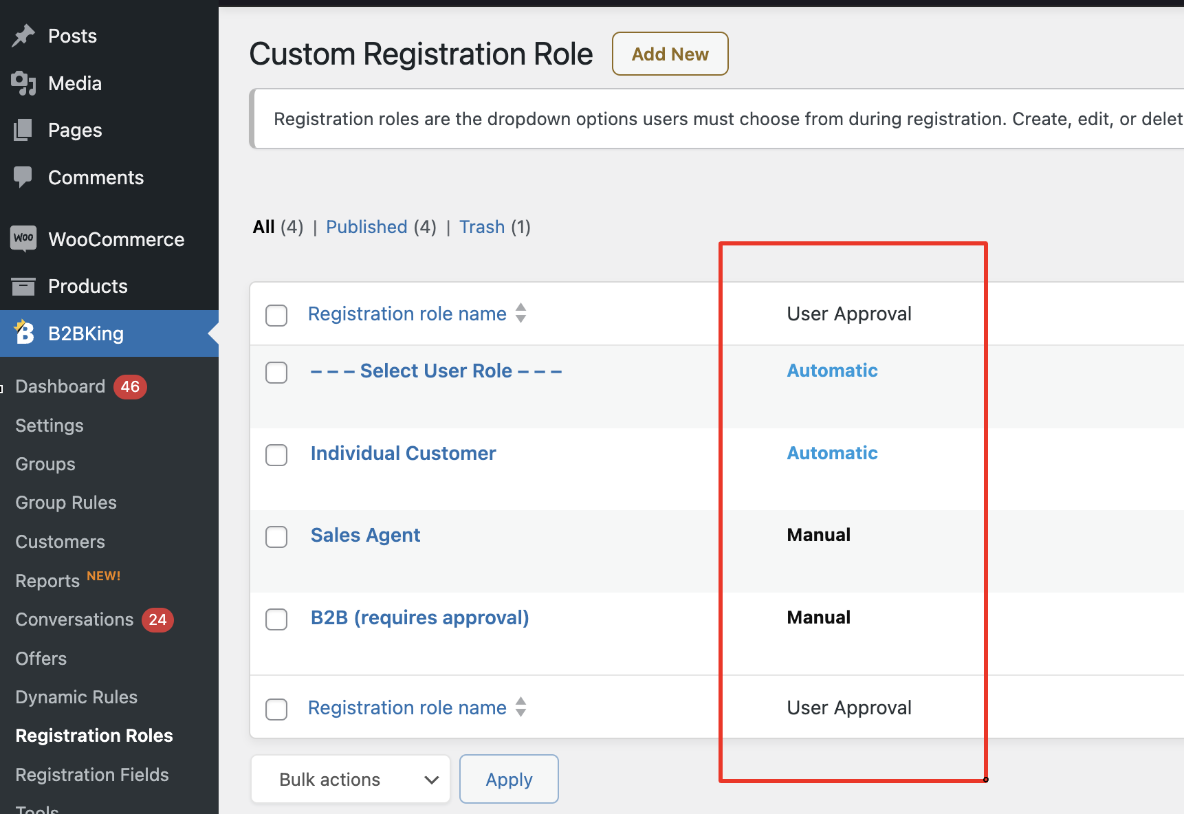Open Groups submenu item
The width and height of the screenshot is (1184, 814).
pyautogui.click(x=45, y=464)
